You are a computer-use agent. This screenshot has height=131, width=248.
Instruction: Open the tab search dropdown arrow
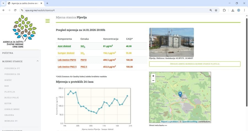click(x=3, y=3)
